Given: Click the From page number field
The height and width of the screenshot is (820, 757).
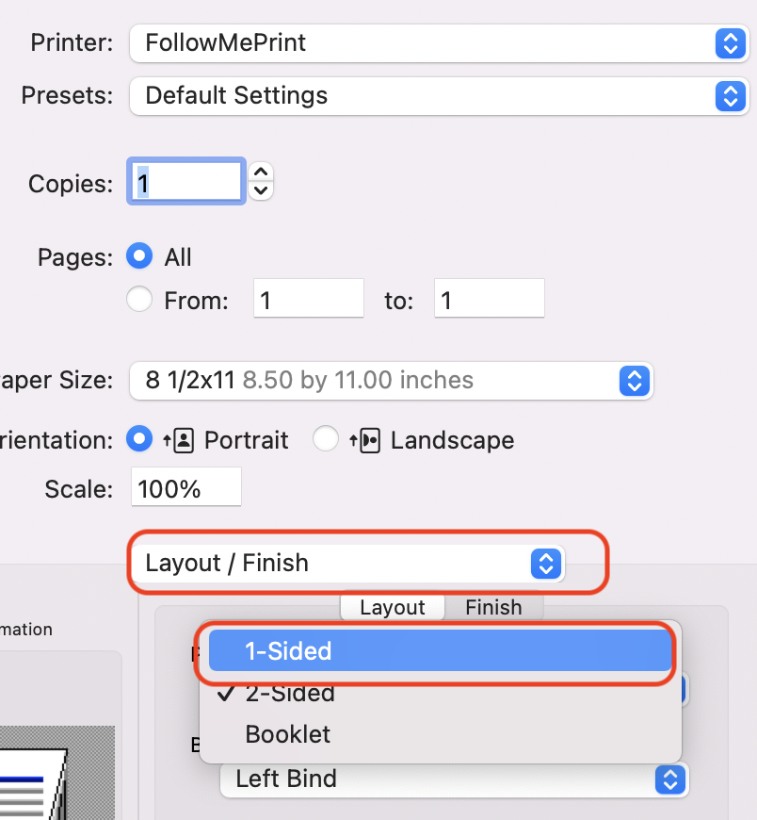Looking at the screenshot, I should point(308,301).
